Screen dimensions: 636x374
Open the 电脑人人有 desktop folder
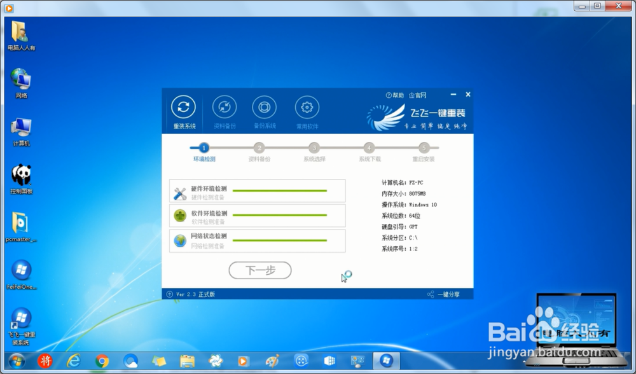21,36
